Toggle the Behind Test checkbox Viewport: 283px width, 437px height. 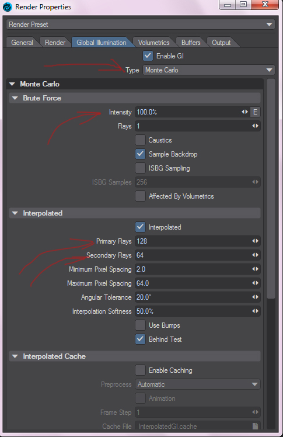140,339
